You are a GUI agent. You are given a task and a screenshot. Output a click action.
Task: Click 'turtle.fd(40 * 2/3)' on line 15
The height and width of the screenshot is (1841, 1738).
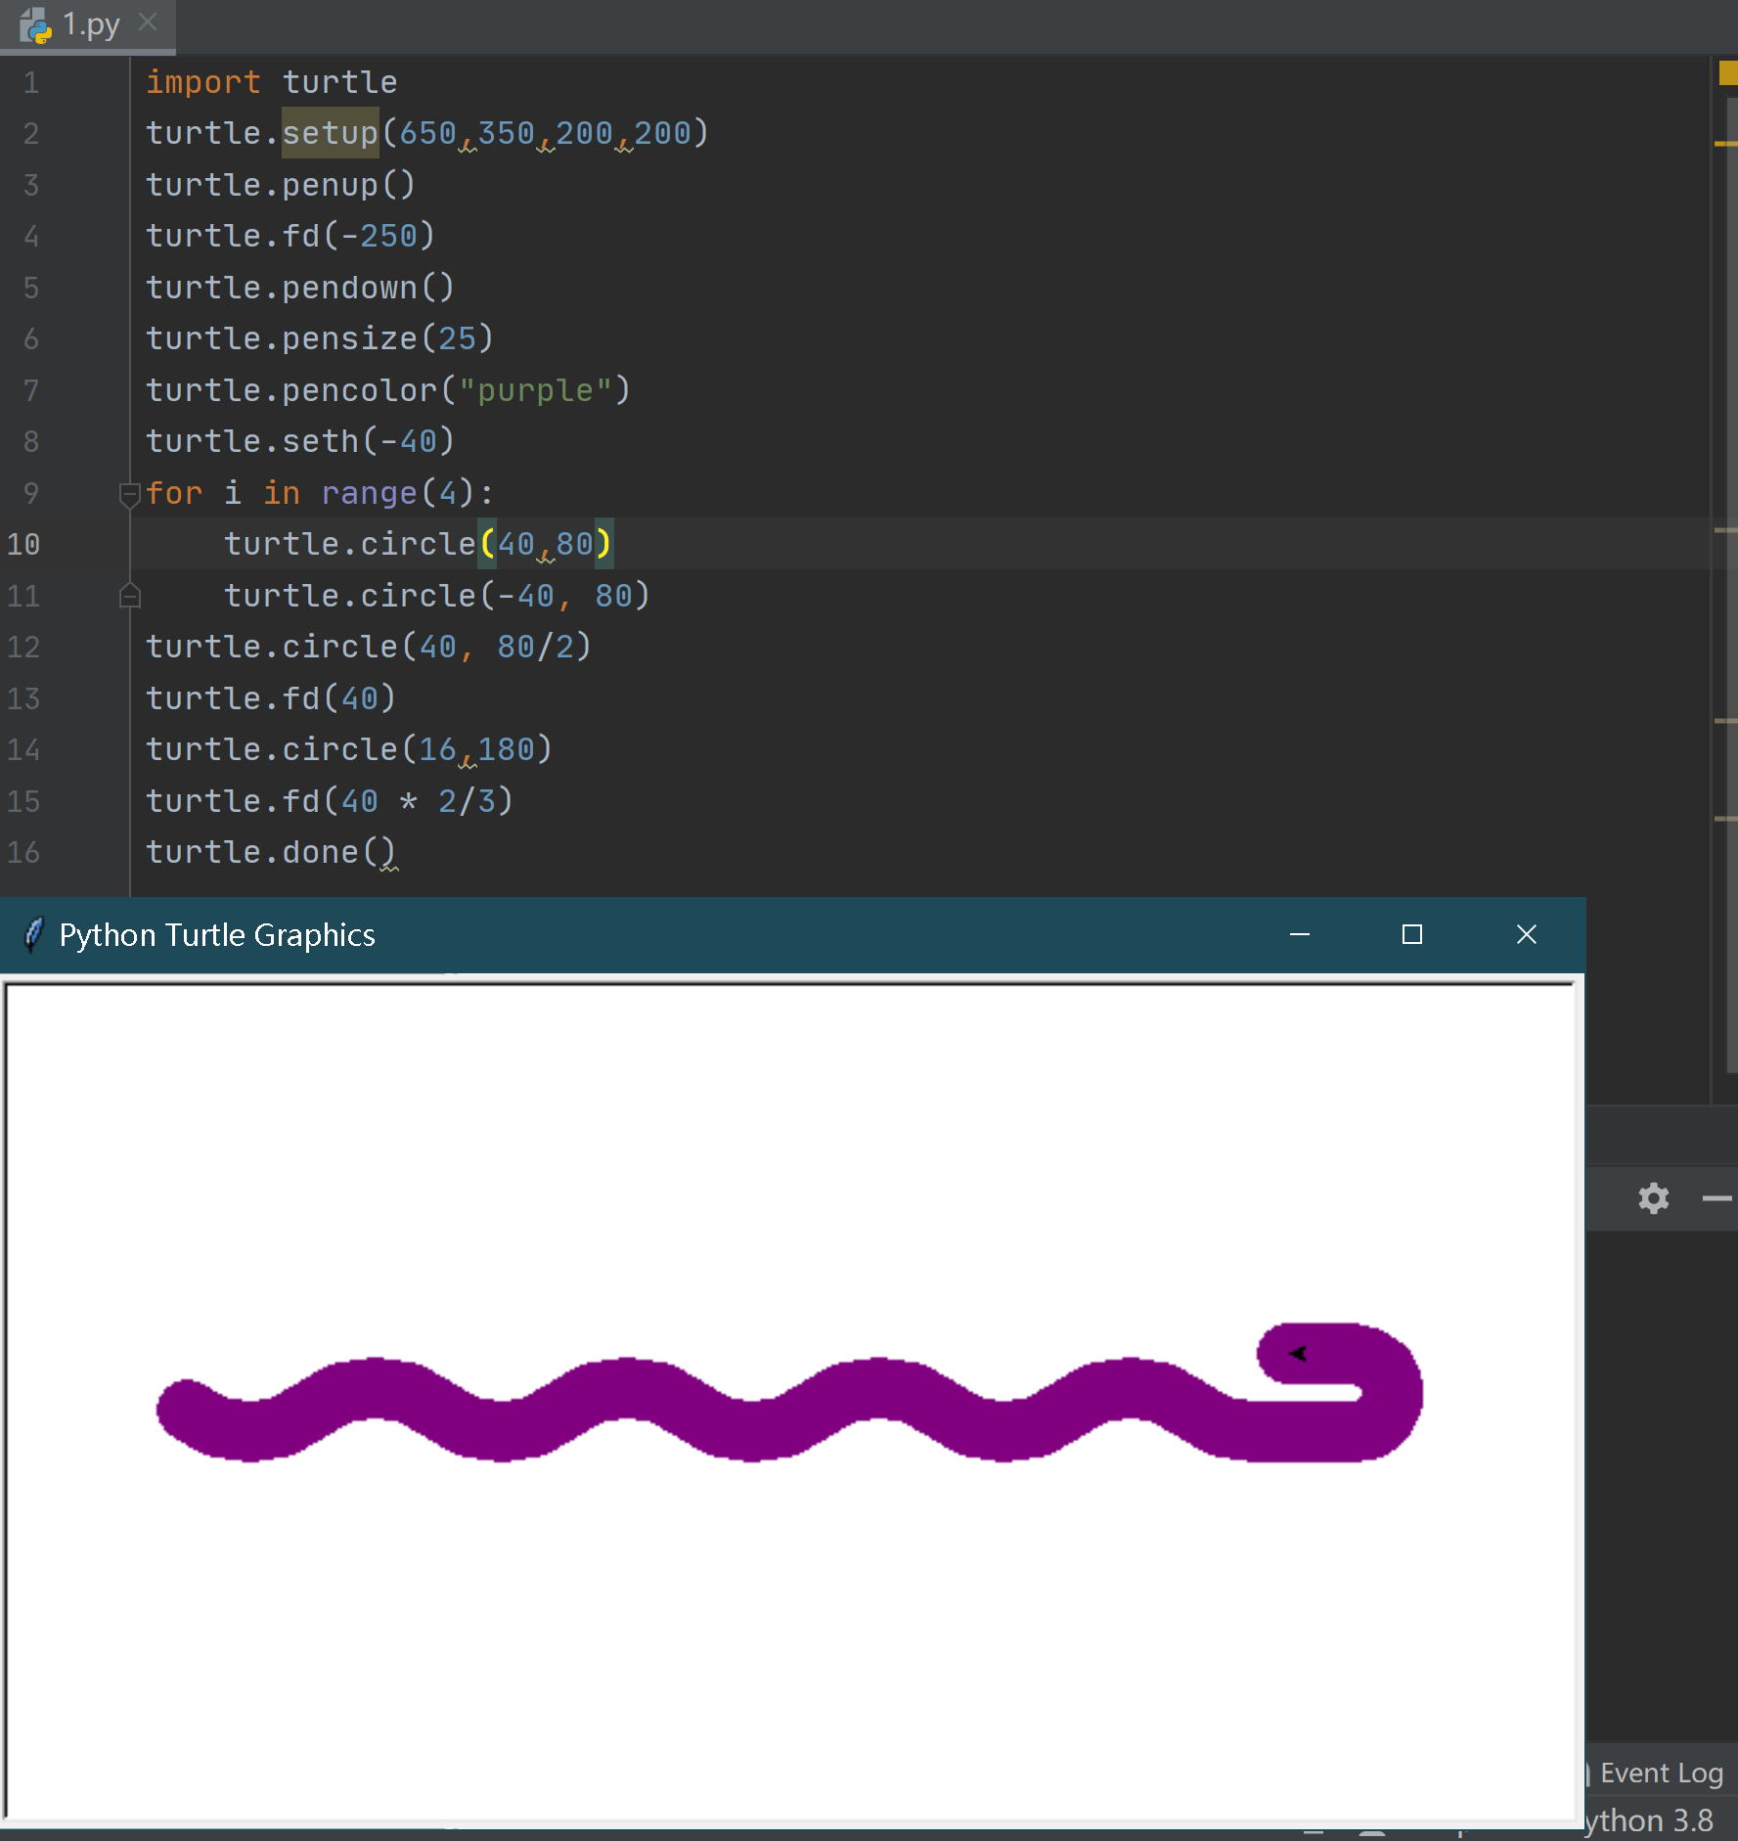(330, 801)
